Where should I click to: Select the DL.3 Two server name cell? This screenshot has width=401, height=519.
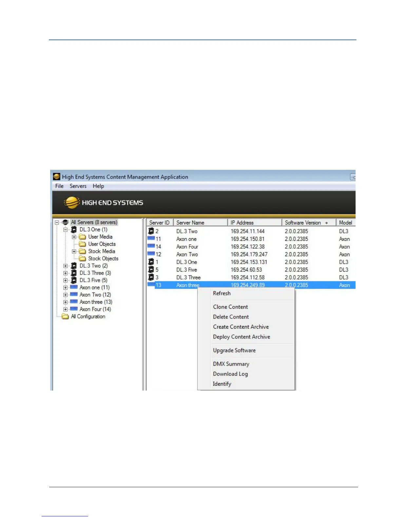point(187,231)
